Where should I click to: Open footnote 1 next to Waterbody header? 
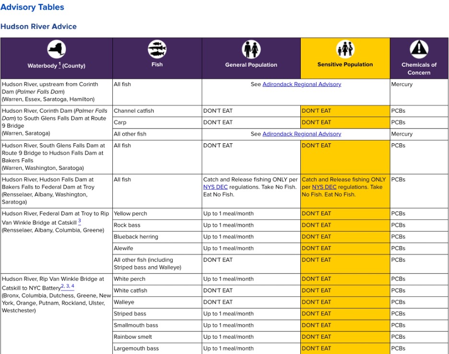coord(59,65)
